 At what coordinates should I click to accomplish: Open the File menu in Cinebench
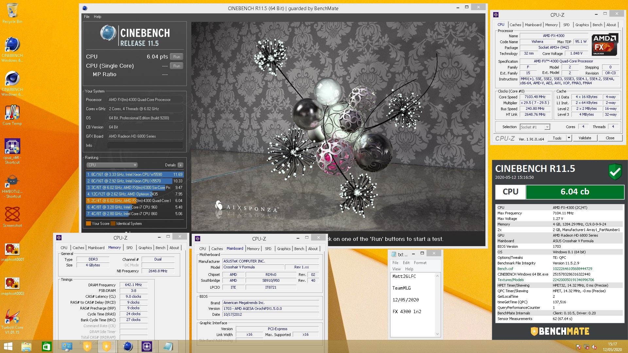point(87,17)
